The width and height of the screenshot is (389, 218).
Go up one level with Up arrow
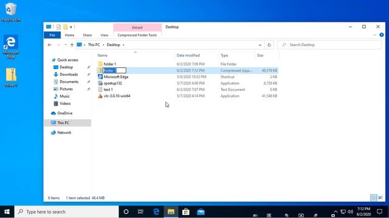click(x=72, y=45)
